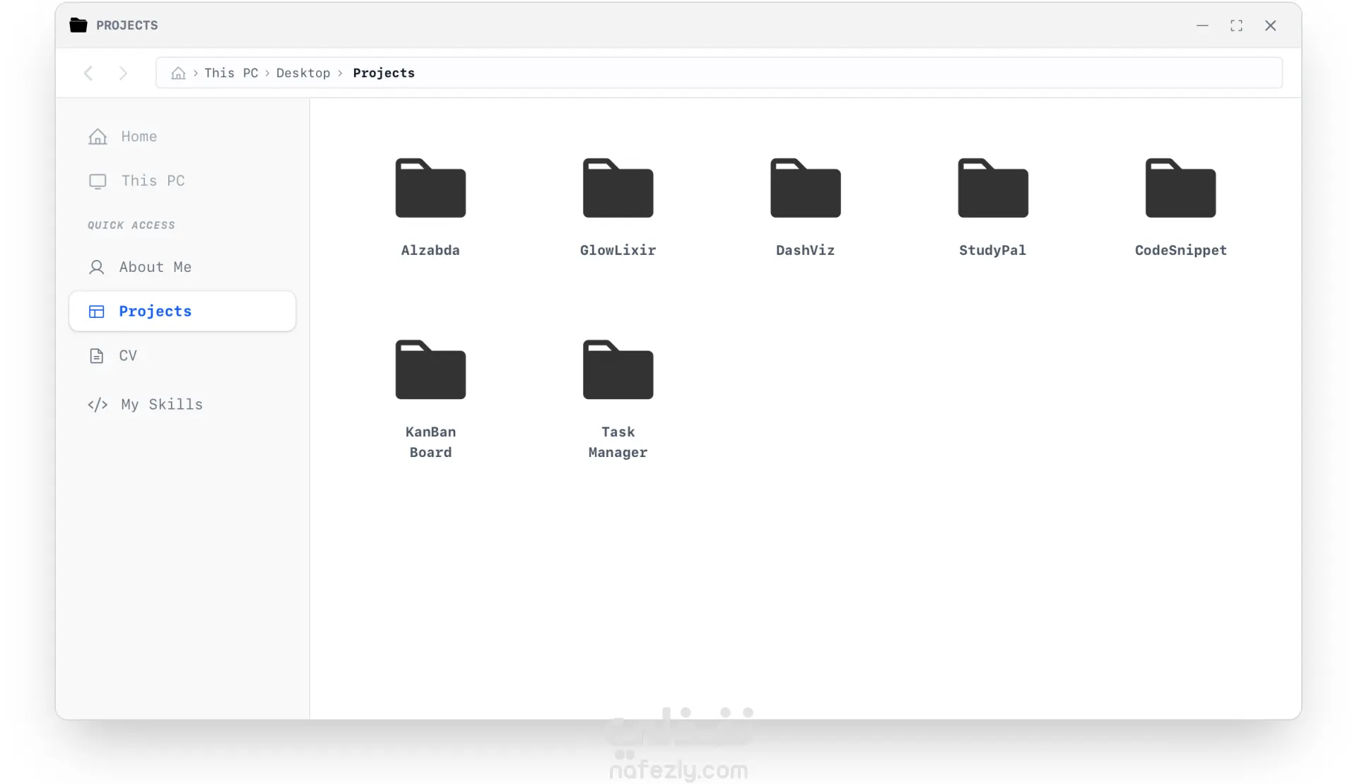Maximize the Projects window
Viewport: 1357px width, 784px height.
click(x=1236, y=25)
